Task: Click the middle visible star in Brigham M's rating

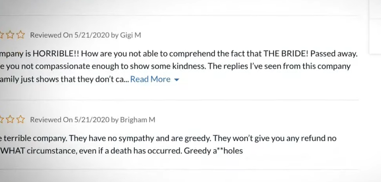Action: [10, 120]
